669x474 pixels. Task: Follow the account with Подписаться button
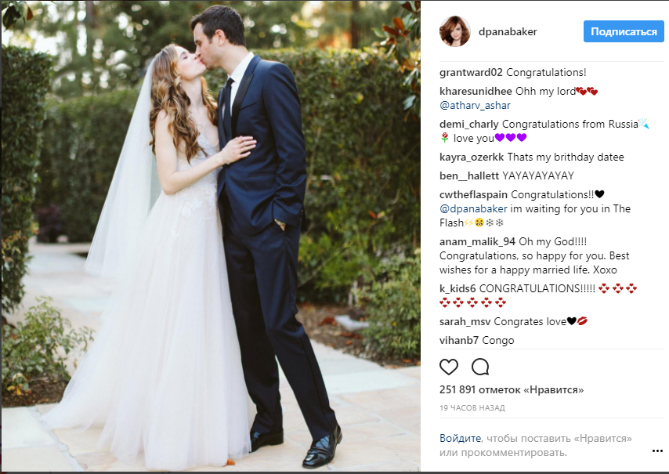point(624,31)
